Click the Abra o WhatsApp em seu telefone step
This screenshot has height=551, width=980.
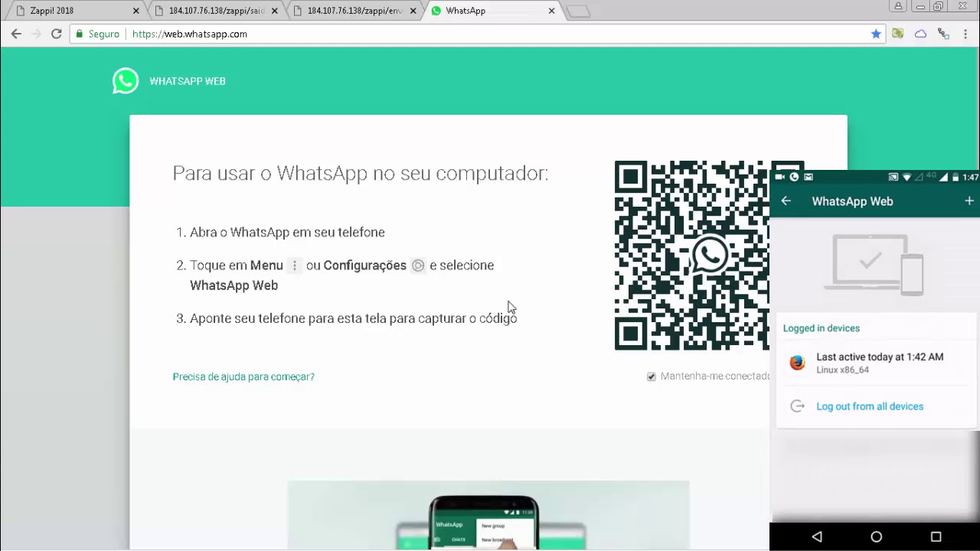point(287,232)
